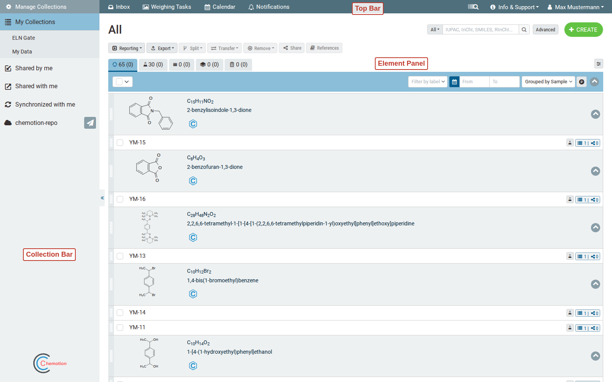Click the From date input field

pos(474,82)
